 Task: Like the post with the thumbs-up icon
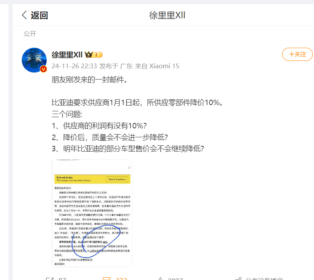[161, 278]
